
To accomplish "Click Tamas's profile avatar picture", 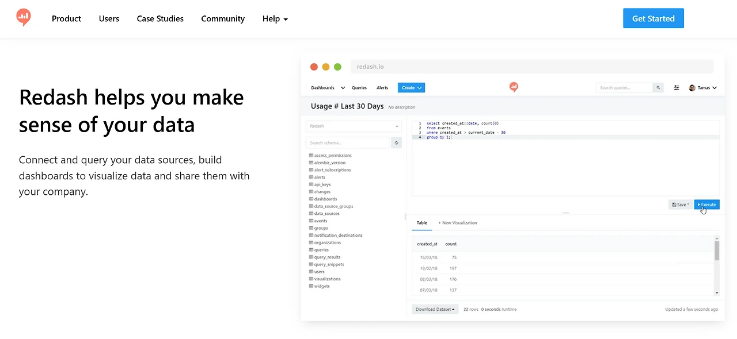I will coord(692,88).
